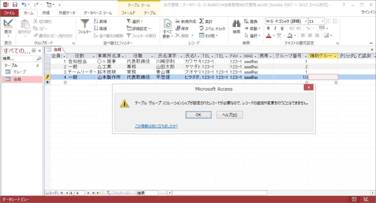This screenshot has height=203, width=376.
Task: Click the すべて更新 refresh icon
Action: click(168, 24)
